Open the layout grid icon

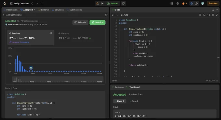(172, 4)
